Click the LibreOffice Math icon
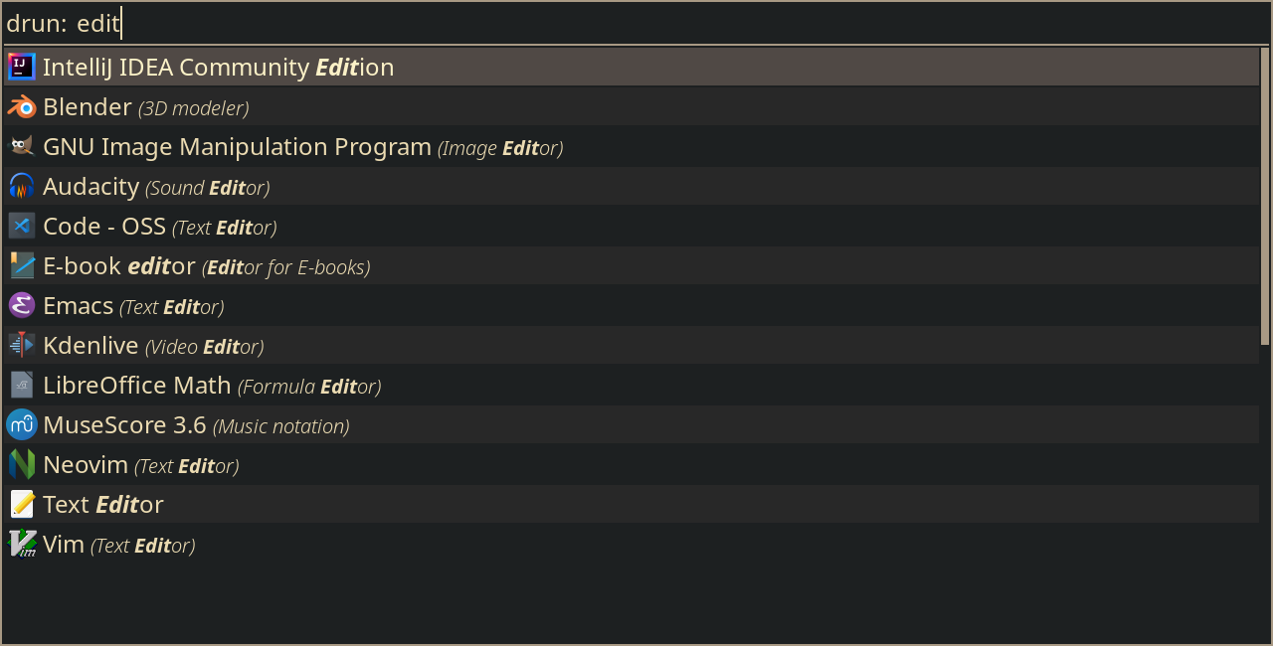The image size is (1273, 646). (22, 385)
